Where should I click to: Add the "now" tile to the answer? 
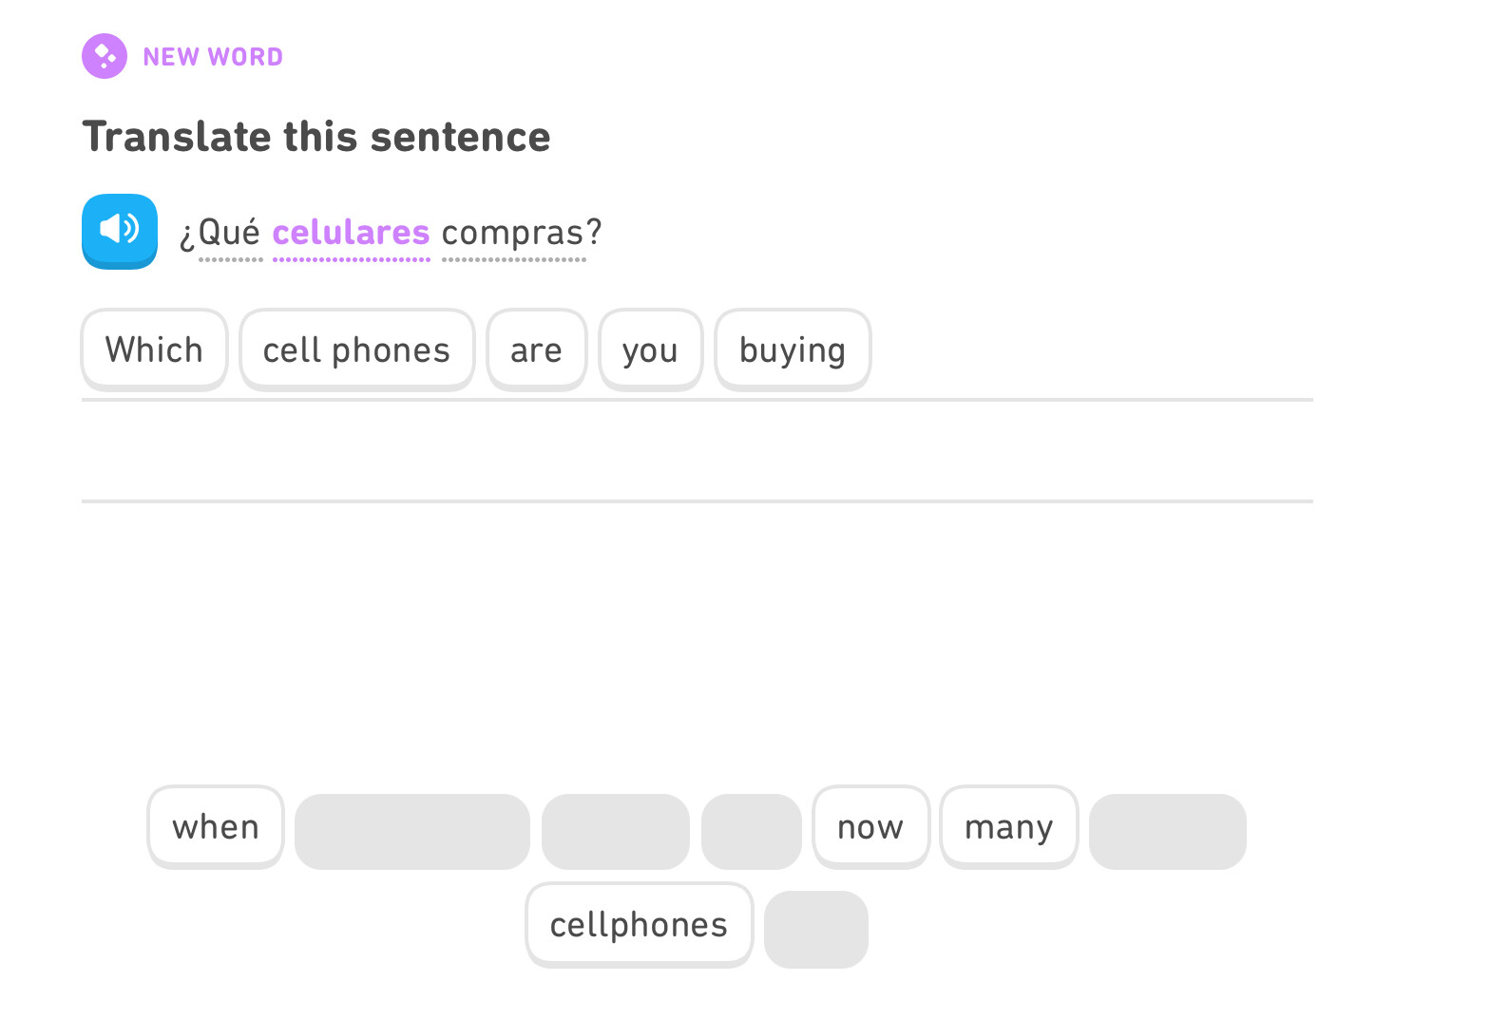pos(870,827)
